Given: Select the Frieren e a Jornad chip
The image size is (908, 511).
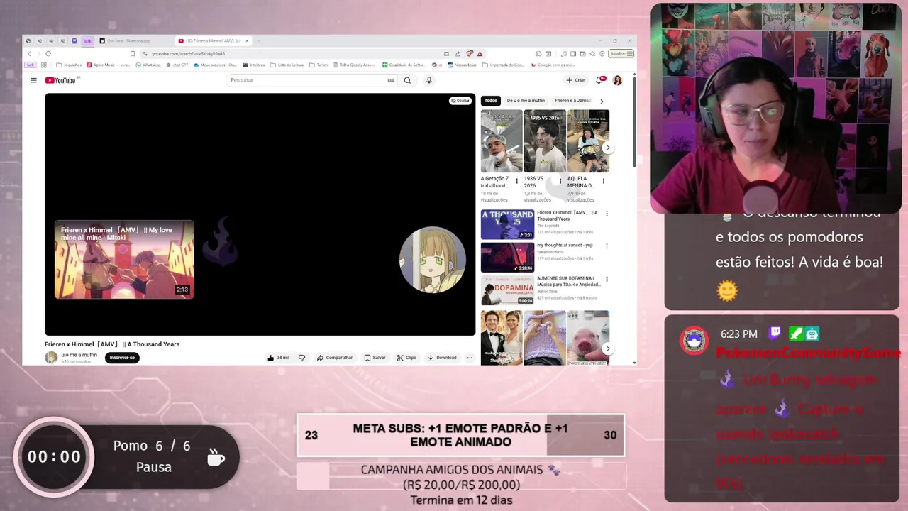Looking at the screenshot, I should click(572, 101).
